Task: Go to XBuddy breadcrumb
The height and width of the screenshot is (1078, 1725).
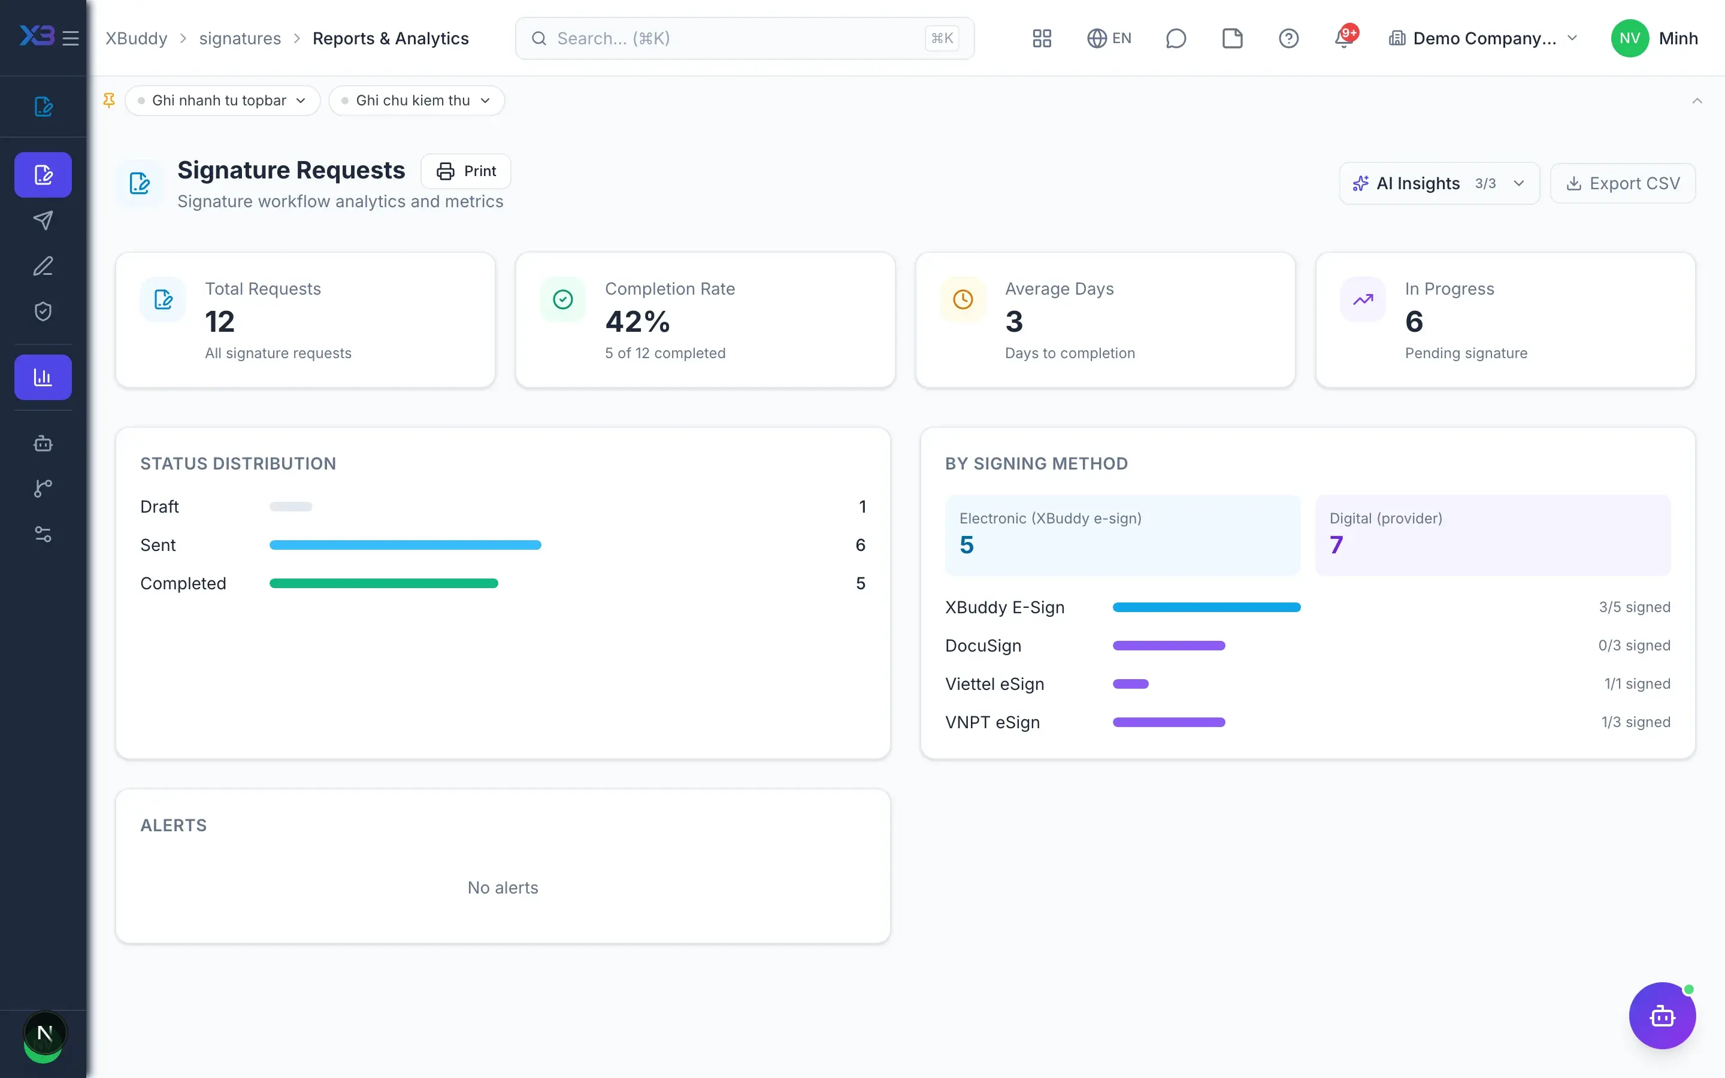Action: pos(136,38)
